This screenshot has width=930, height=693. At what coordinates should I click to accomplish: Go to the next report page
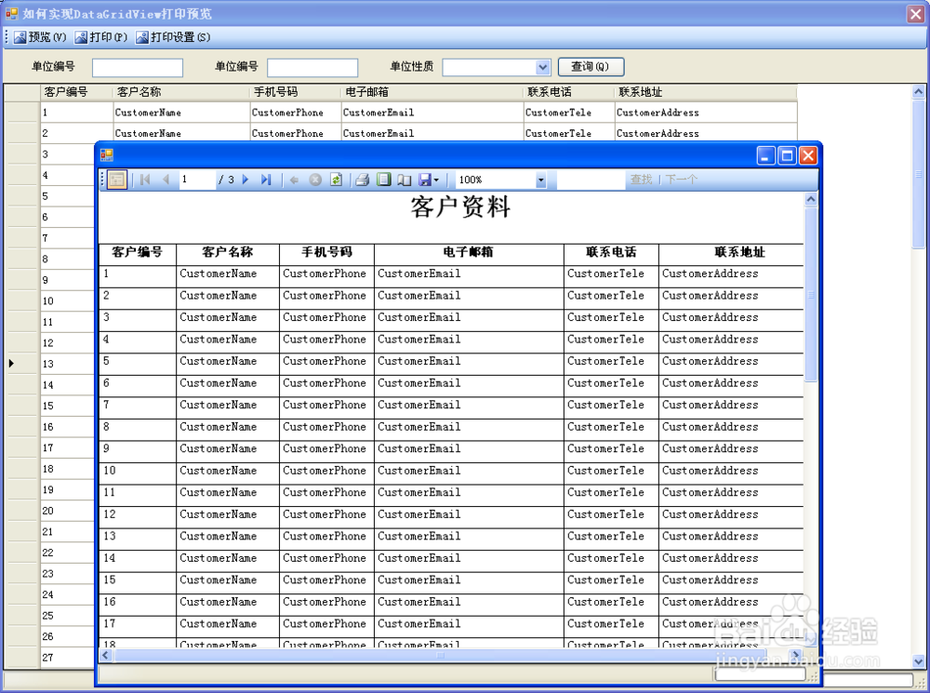(244, 180)
